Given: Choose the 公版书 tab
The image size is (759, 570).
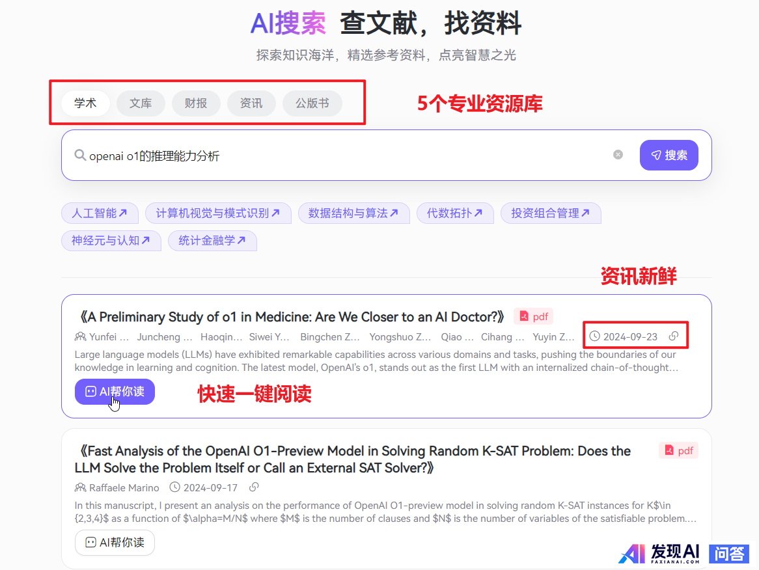Looking at the screenshot, I should 312,103.
